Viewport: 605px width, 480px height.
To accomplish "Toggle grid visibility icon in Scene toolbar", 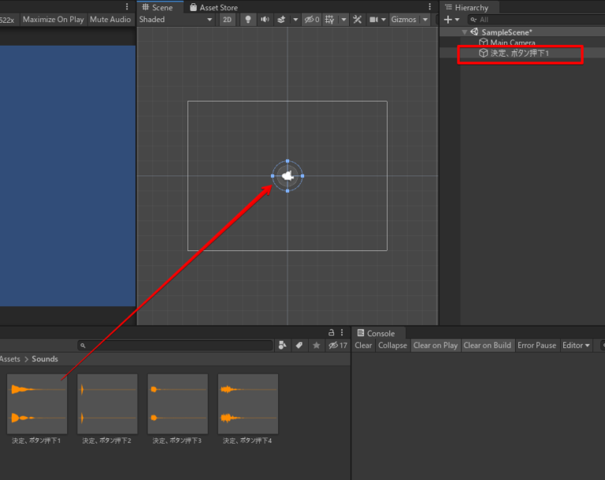I will tap(329, 19).
